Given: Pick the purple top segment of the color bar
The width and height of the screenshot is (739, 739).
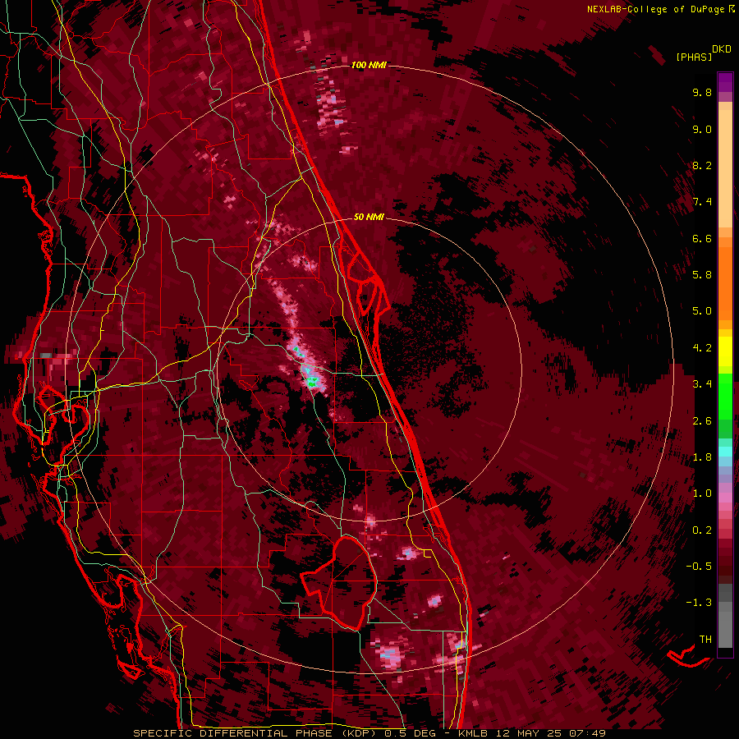Looking at the screenshot, I should (x=725, y=82).
